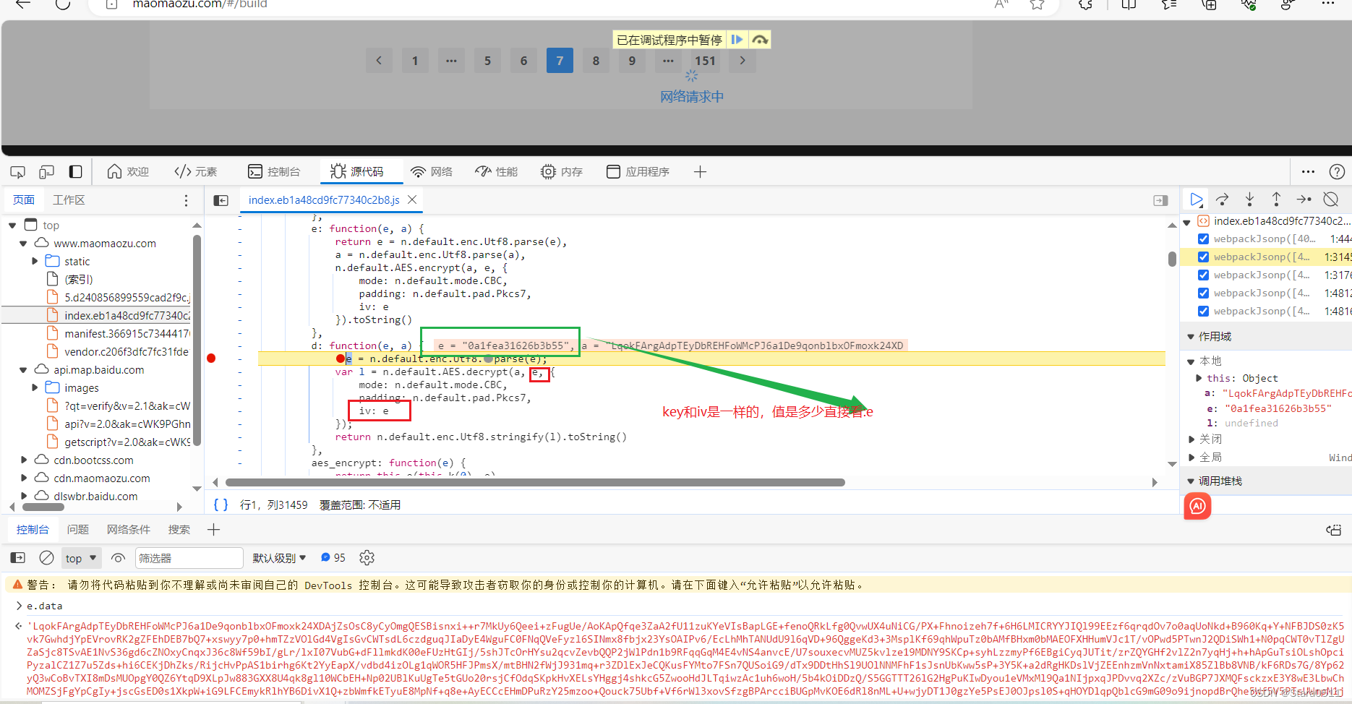Screen dimensions: 1352x704
Task: Close index.eb1a48cd9fc77340c2b8.js file tab
Action: (412, 199)
